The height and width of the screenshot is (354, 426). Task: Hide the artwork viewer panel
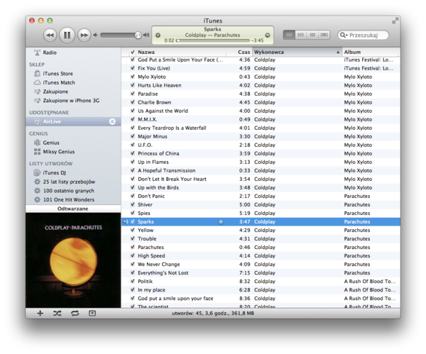[92, 314]
